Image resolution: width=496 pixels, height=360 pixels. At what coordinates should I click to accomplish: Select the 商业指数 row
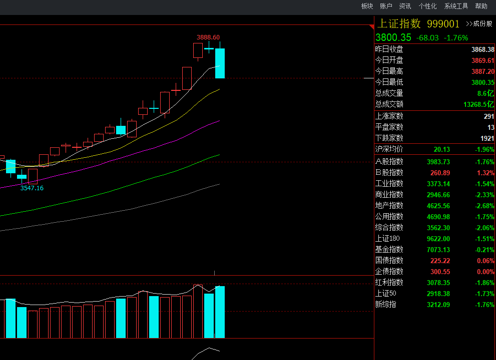(434, 195)
